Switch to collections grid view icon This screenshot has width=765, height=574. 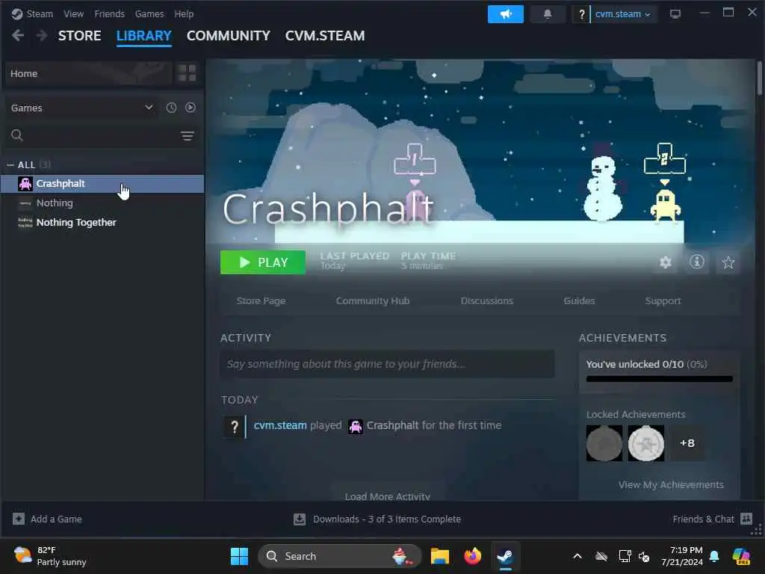[x=187, y=73]
